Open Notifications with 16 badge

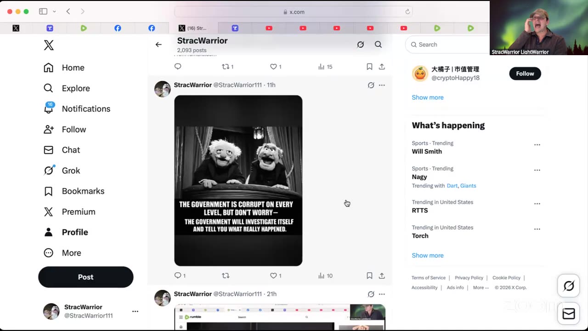click(x=77, y=108)
